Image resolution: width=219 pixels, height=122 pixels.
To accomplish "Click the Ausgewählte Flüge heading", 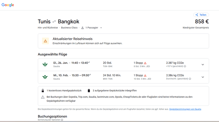I will [x=52, y=54].
